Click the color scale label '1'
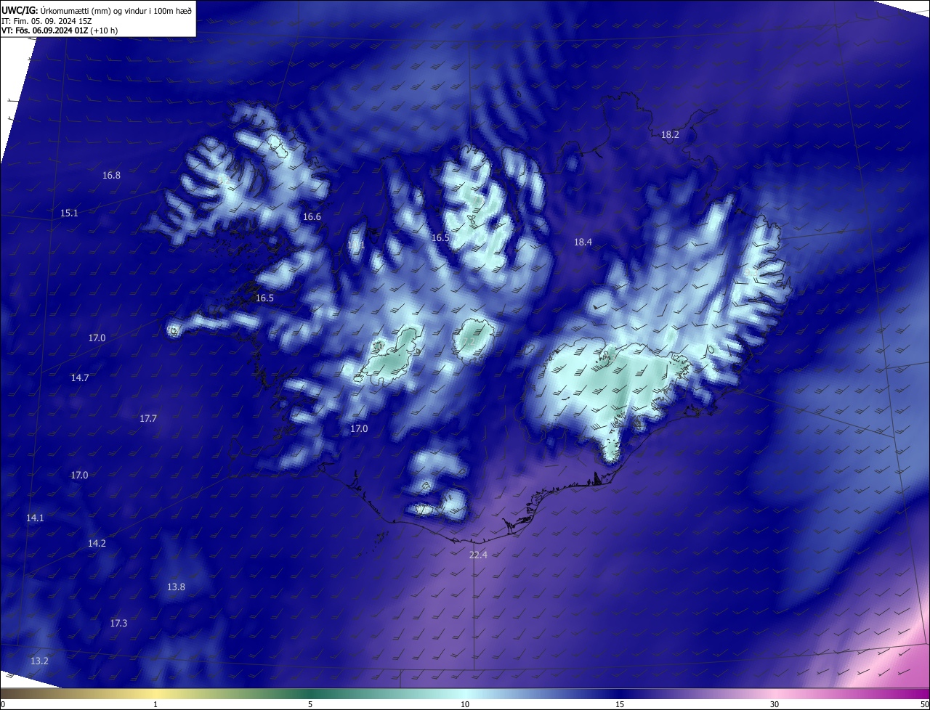The width and height of the screenshot is (930, 710). (155, 705)
